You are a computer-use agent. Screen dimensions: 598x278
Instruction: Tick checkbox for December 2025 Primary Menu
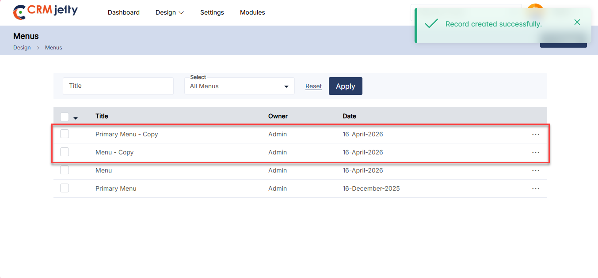tap(65, 188)
